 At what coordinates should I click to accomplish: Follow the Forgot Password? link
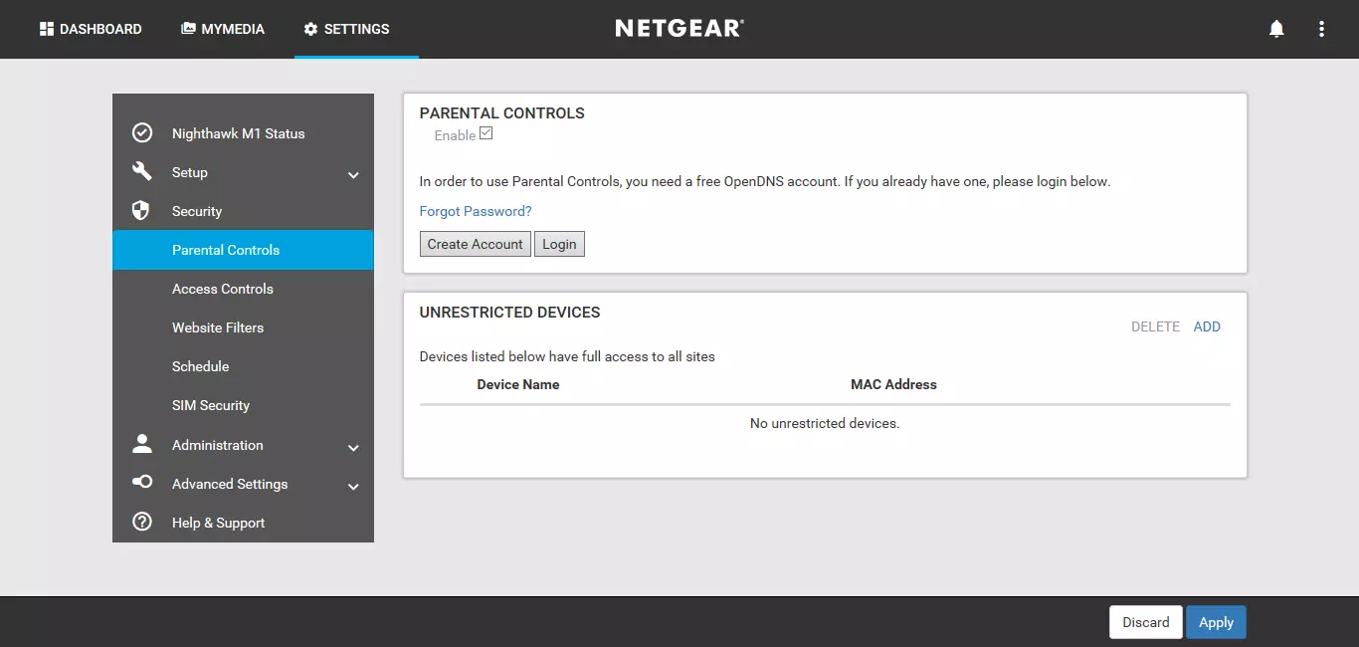coord(476,211)
